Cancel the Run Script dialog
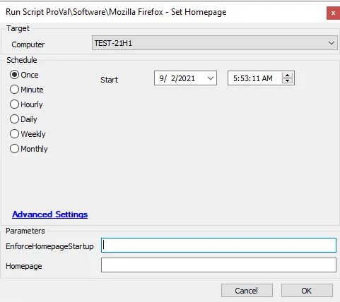The image size is (340, 302). tap(247, 291)
